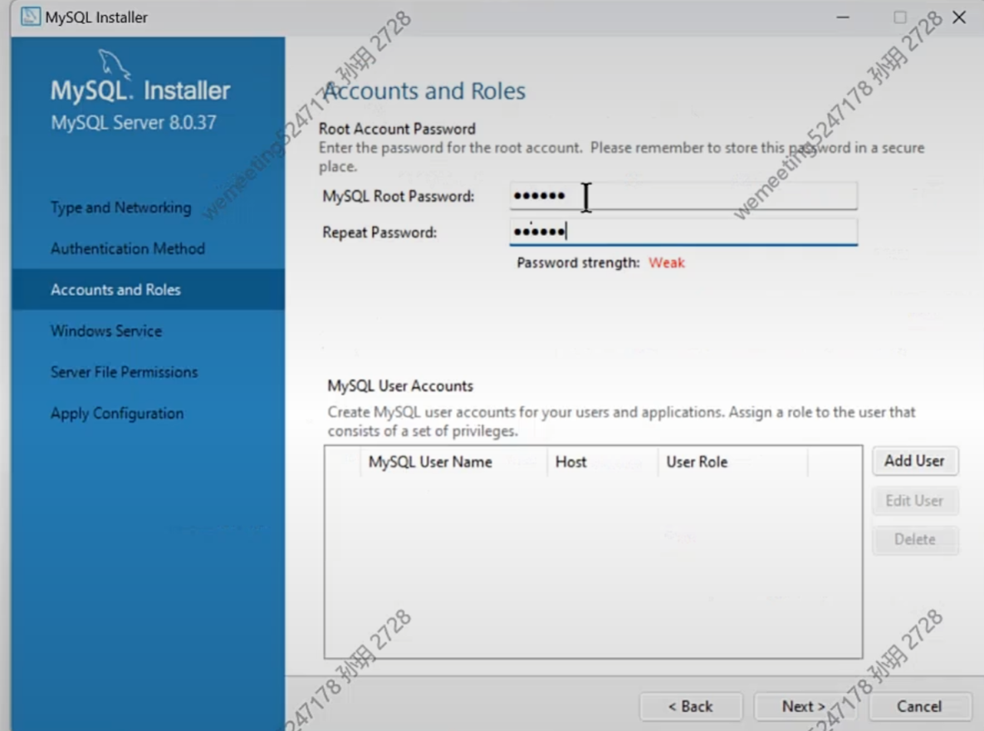Focus the MySQL Root Password field
Screen dimensions: 984x731
[683, 196]
